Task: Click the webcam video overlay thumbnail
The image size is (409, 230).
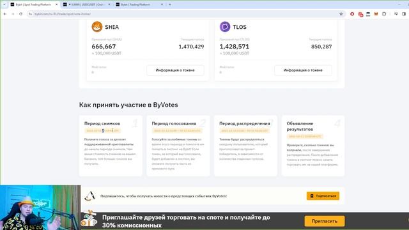Action: click(40, 208)
